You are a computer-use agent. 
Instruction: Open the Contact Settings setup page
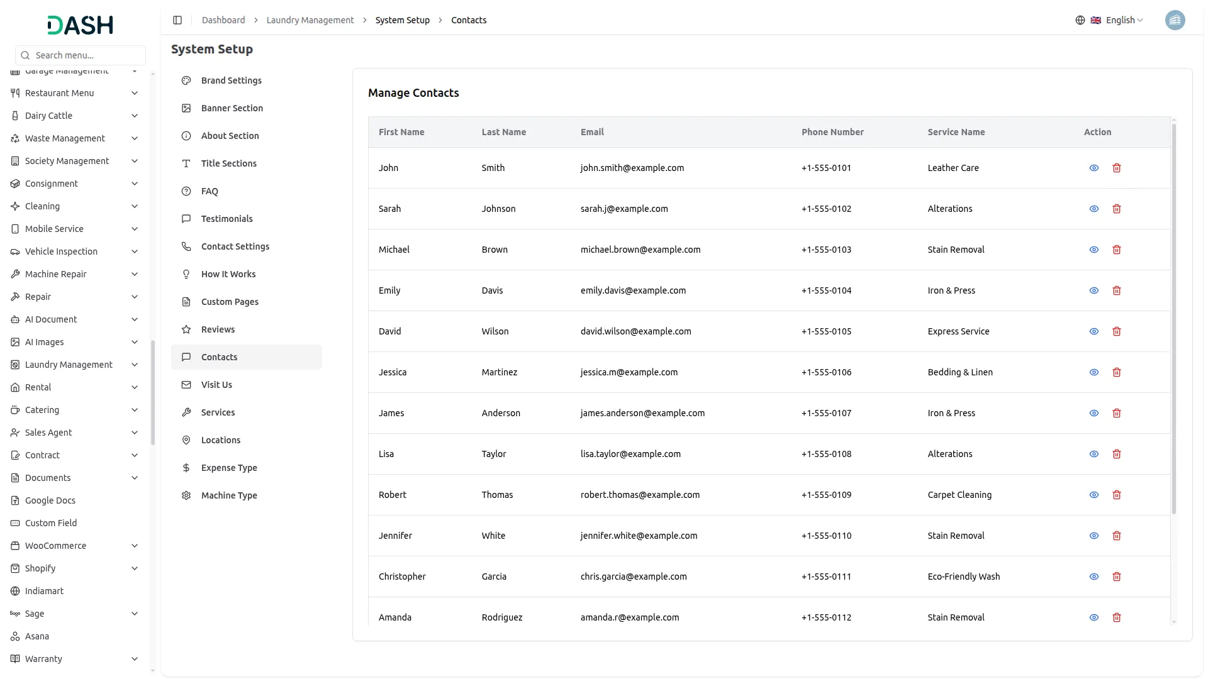tap(247, 246)
